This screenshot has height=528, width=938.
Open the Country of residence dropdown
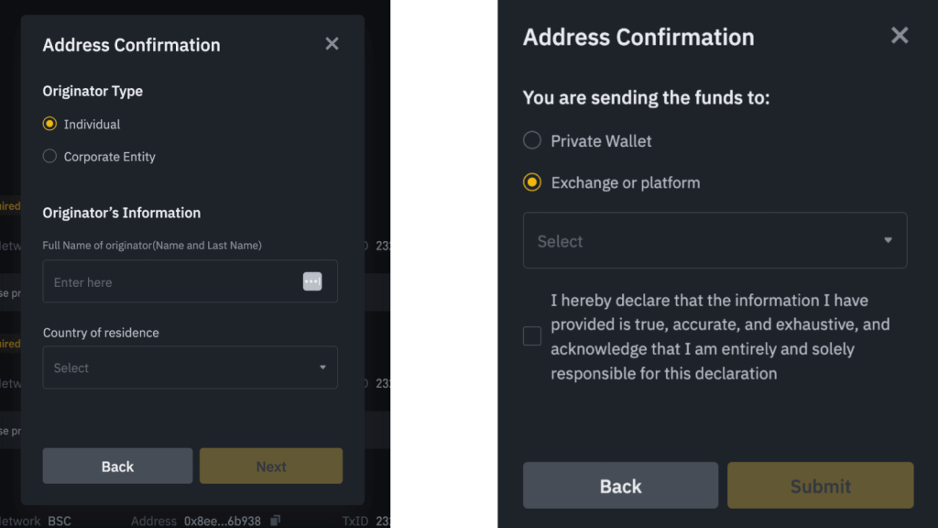coord(190,367)
